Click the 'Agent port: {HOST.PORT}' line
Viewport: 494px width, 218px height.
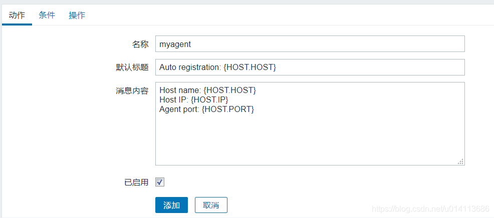[x=206, y=109]
